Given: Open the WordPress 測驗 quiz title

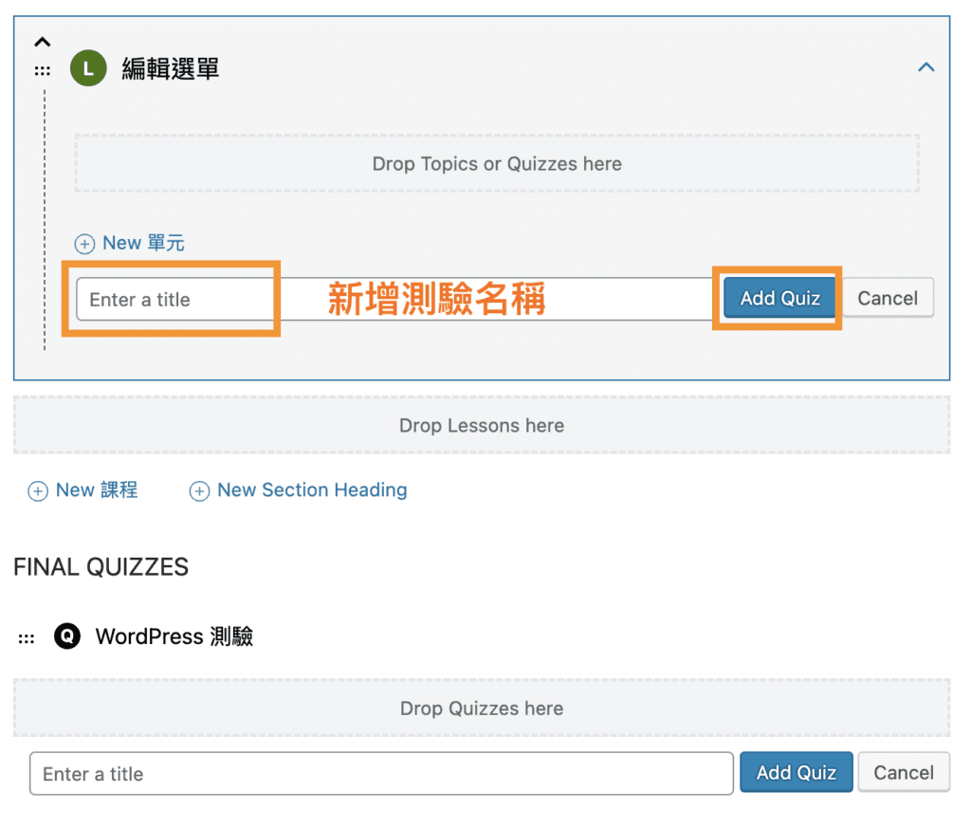Looking at the screenshot, I should coord(174,636).
